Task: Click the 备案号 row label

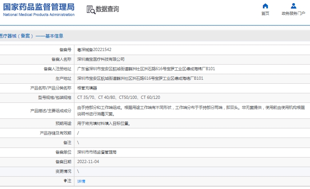Action: (x=66, y=50)
